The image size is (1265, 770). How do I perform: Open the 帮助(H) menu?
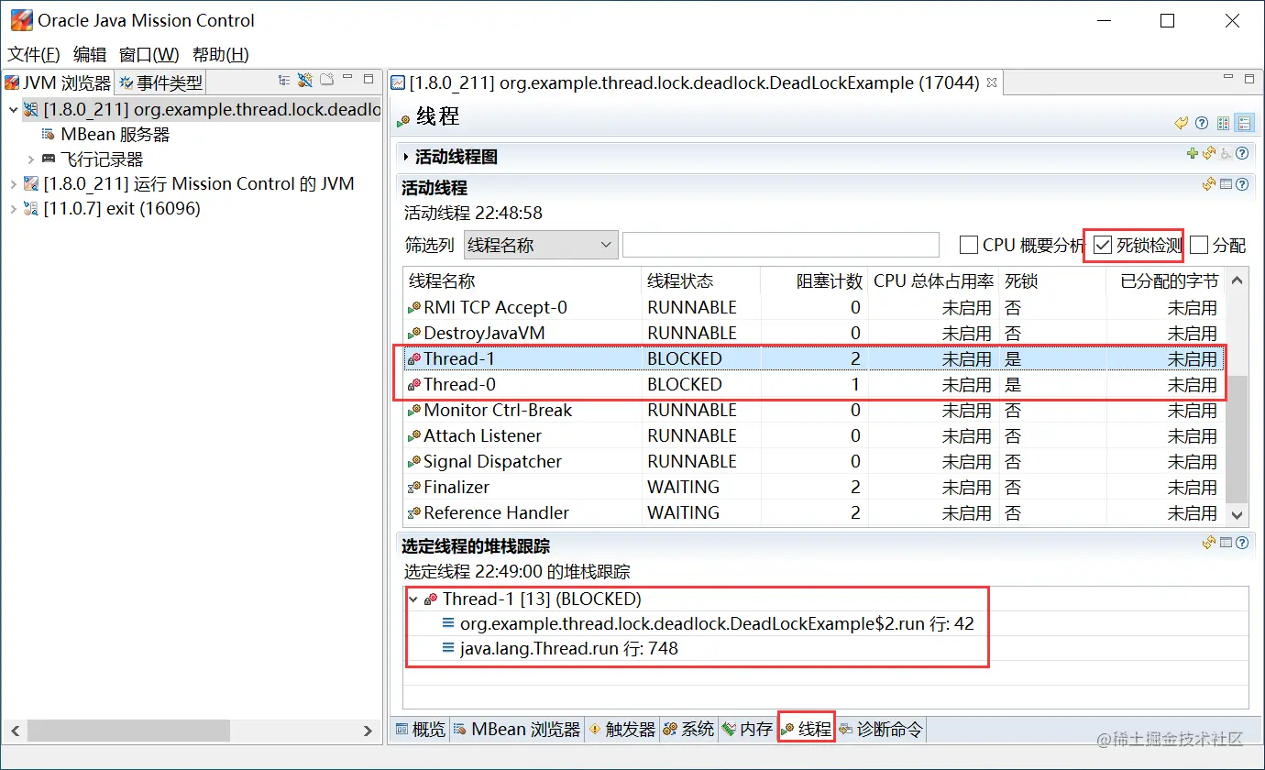[221, 55]
